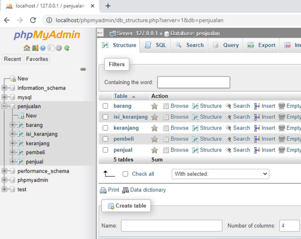Click the link chain icon in navigation panel
The height and width of the screenshot is (239, 301).
tap(83, 69)
